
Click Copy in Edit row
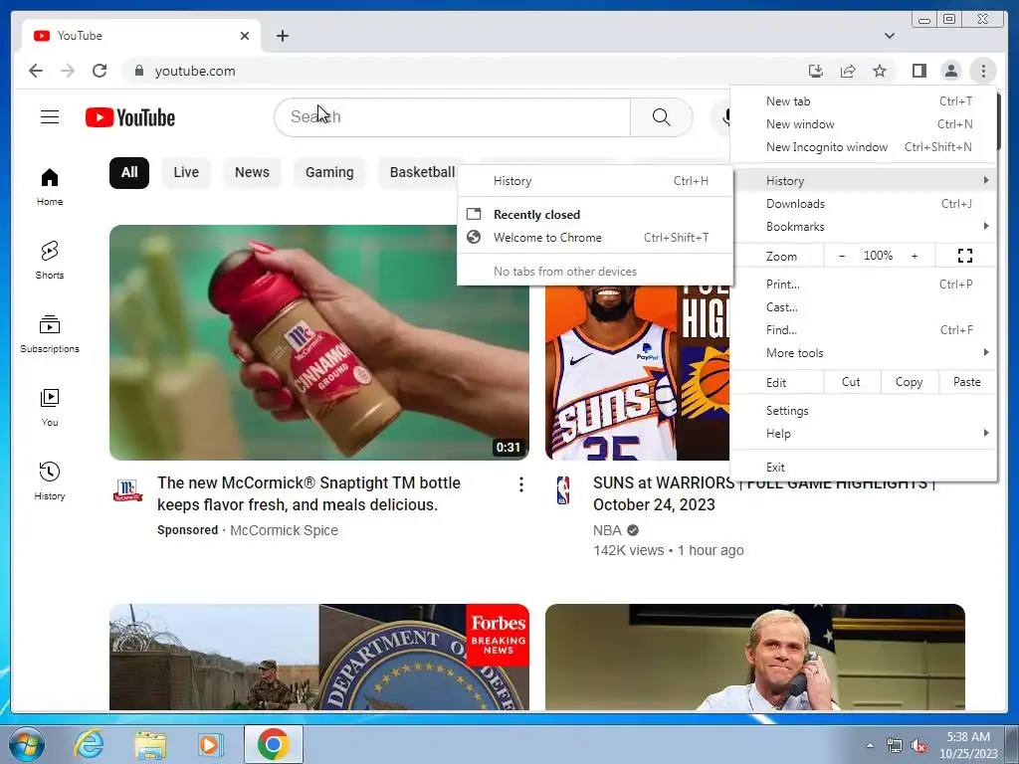(x=909, y=382)
